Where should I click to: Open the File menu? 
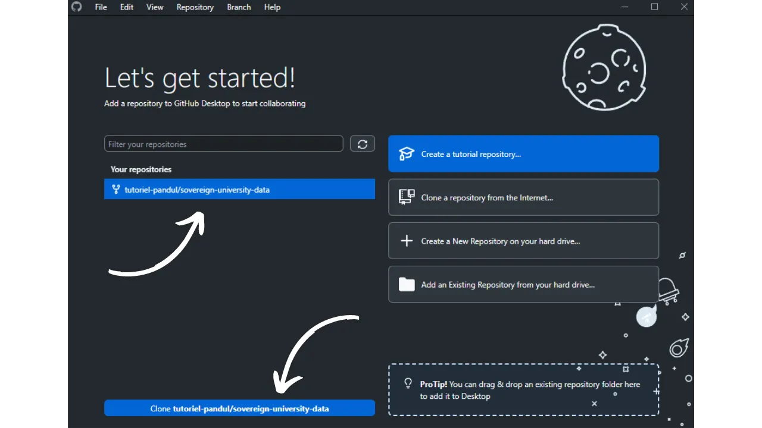click(101, 7)
